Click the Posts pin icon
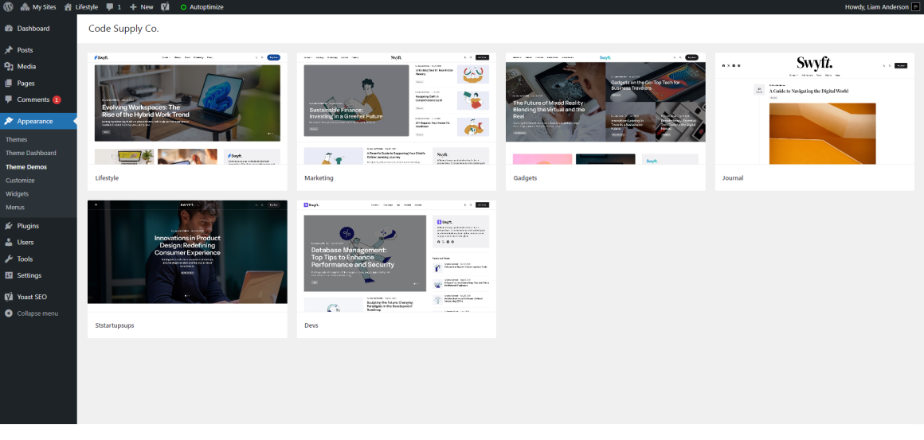 click(9, 50)
